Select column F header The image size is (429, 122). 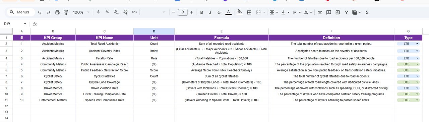(x=331, y=31)
